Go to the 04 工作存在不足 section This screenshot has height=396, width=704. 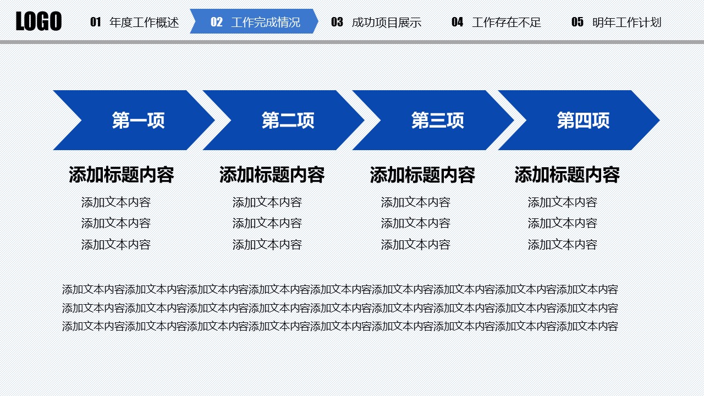point(496,23)
